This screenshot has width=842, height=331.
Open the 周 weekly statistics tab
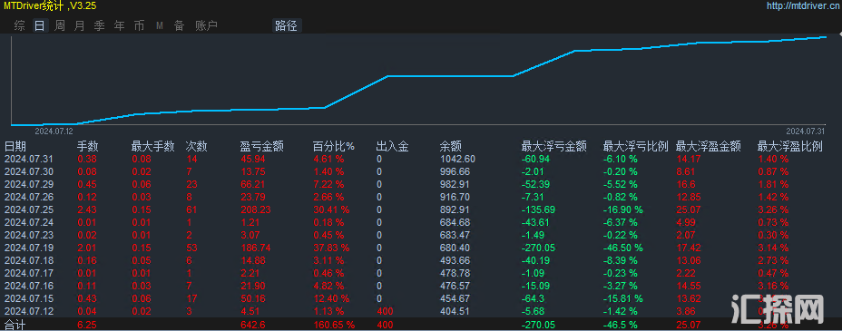(60, 25)
